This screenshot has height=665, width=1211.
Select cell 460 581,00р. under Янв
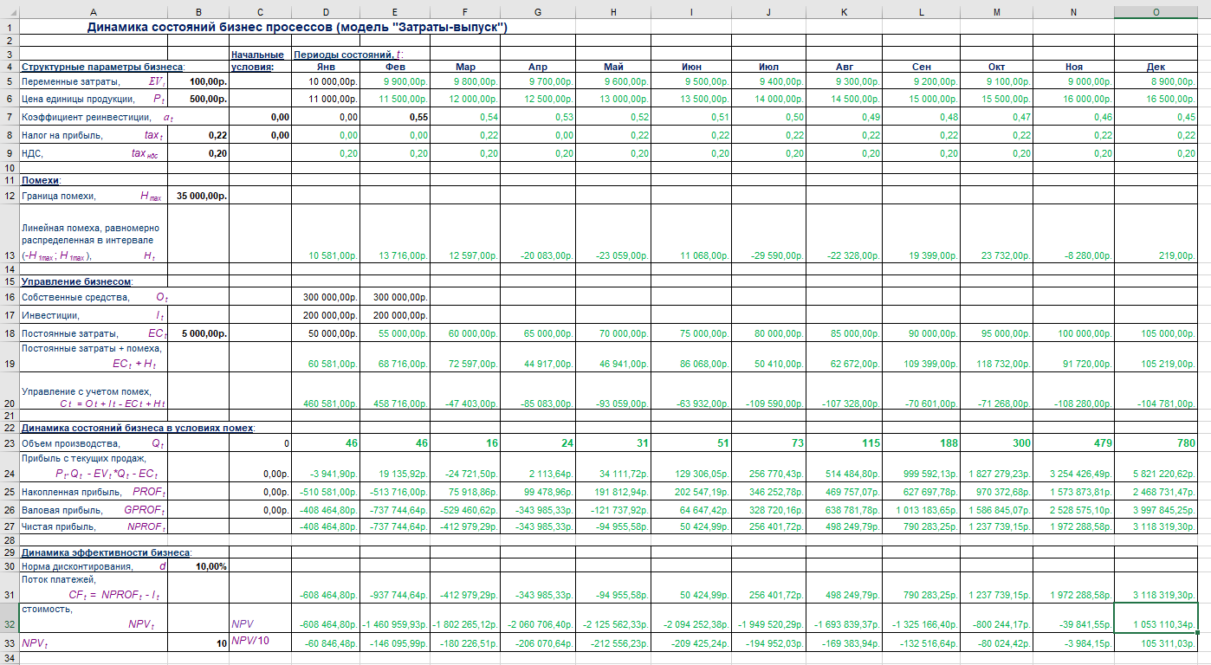[325, 391]
